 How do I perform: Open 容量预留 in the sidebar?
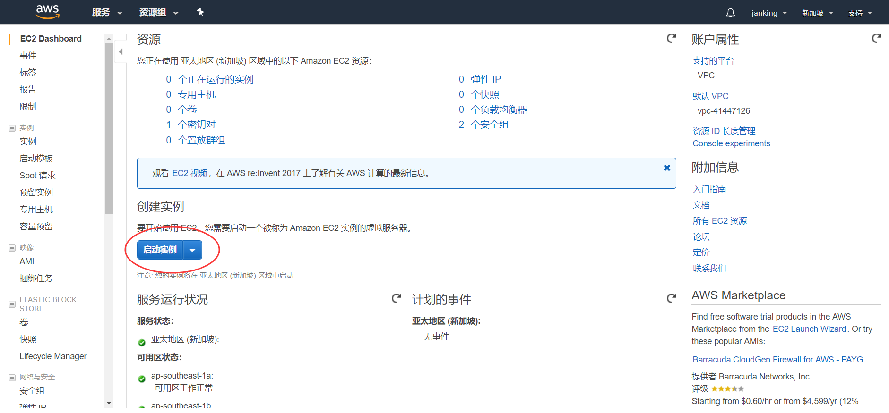(36, 227)
